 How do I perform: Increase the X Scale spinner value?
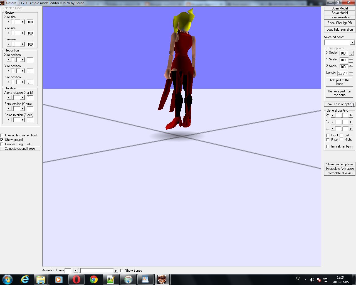coord(351,52)
